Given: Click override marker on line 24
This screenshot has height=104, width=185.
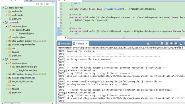Looking at the screenshot, I should 58,31.
